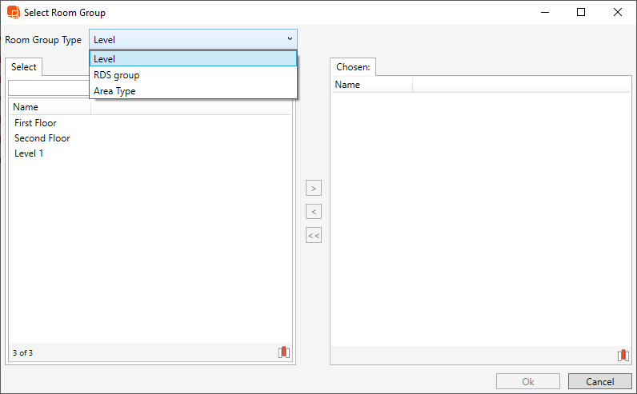The image size is (637, 394).
Task: Switch to the Select tab
Action: (24, 67)
